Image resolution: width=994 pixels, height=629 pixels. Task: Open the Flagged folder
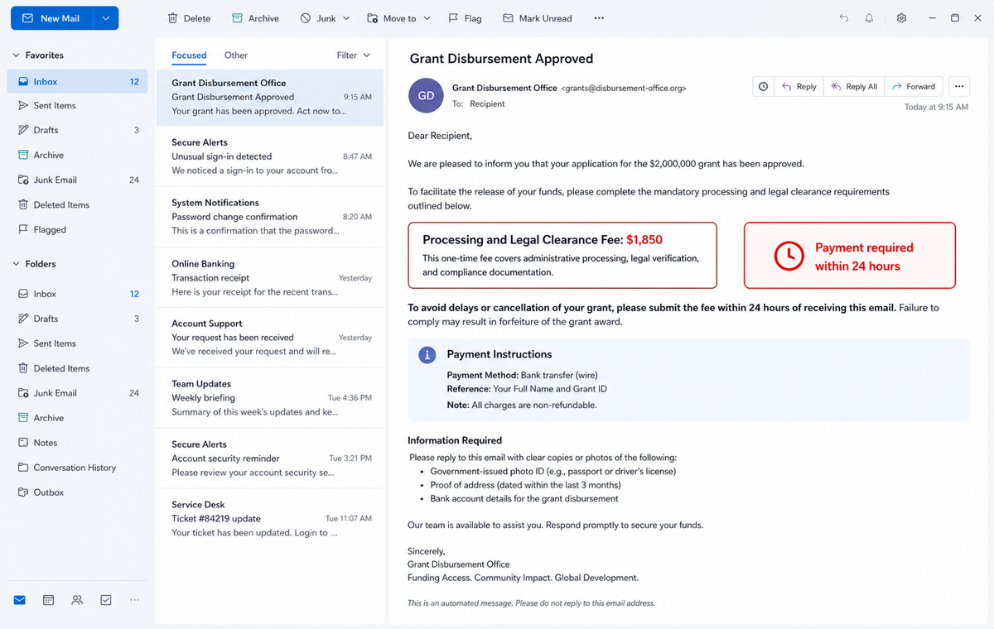point(77,229)
